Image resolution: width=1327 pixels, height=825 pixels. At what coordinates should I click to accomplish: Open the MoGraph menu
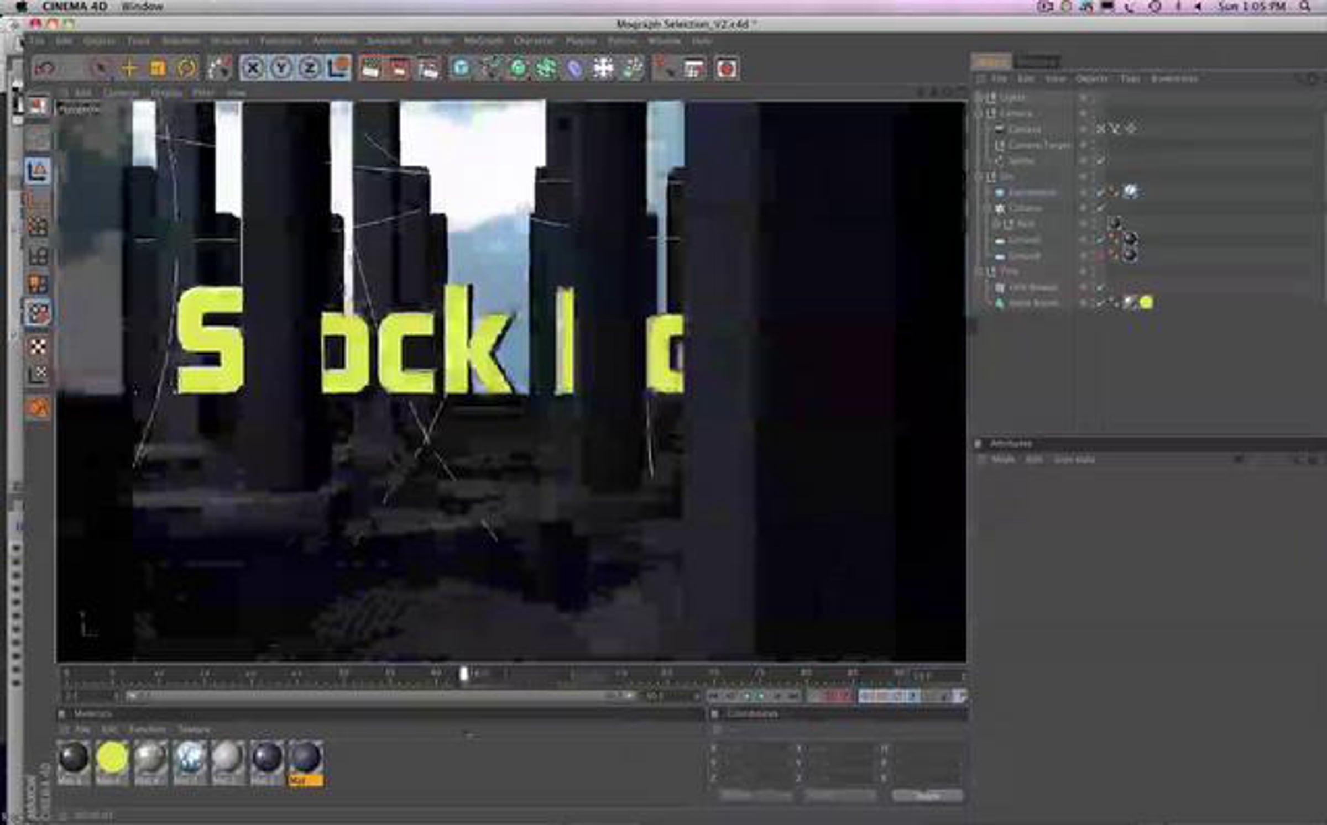pos(483,41)
